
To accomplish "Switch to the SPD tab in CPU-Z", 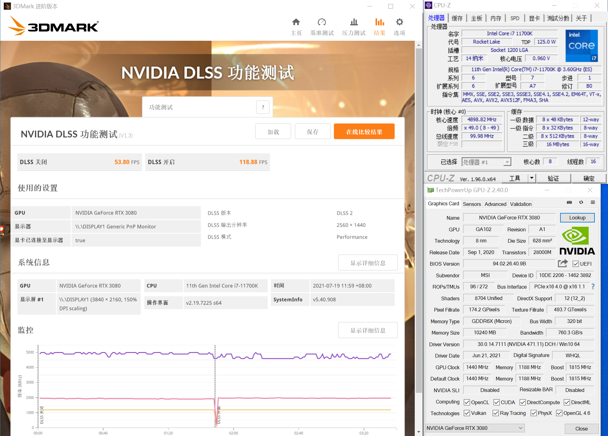I will 515,18.
